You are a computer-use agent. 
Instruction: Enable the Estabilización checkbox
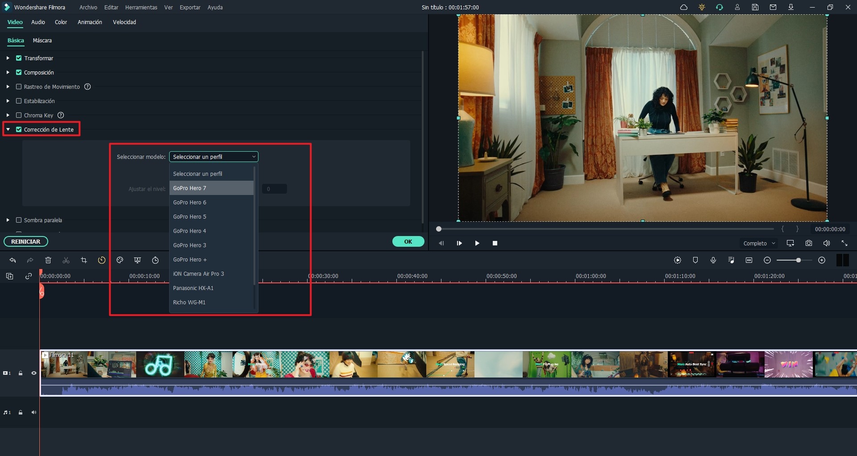click(19, 101)
